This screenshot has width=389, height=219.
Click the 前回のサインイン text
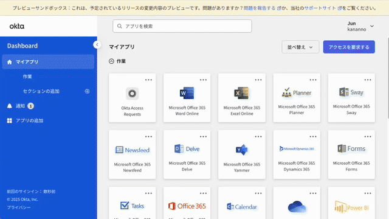tap(31, 192)
